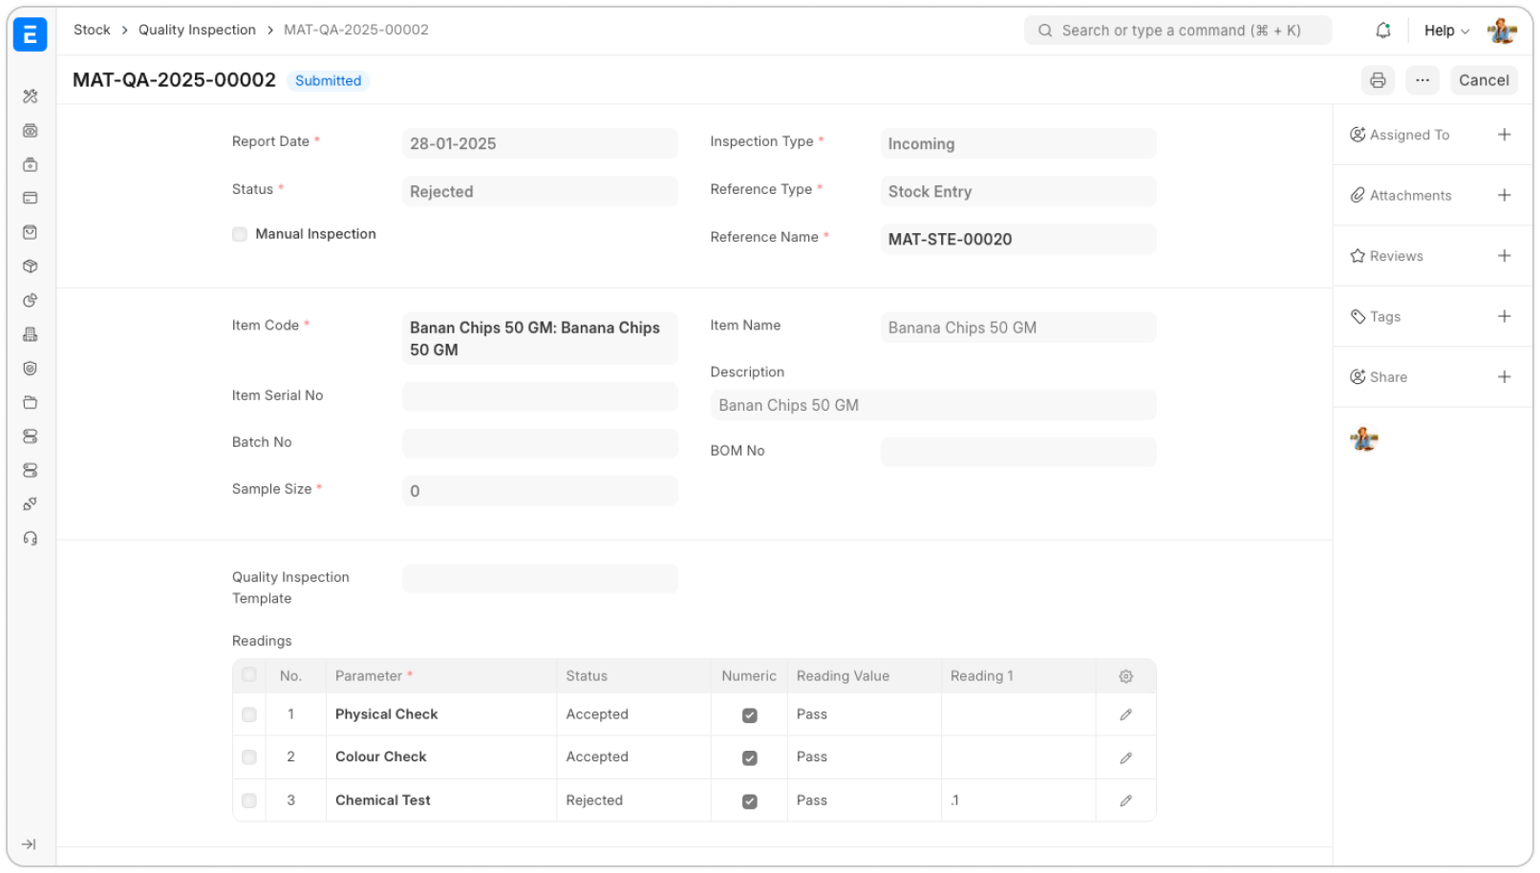Image resolution: width=1540 pixels, height=873 pixels.
Task: Select the Physical Check row checkbox
Action: [249, 714]
